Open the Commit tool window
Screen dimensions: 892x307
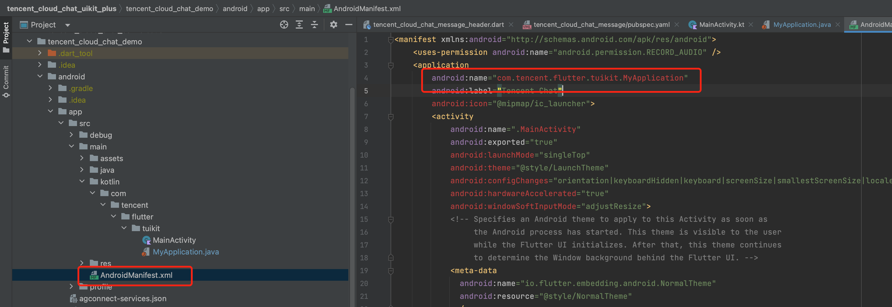(x=6, y=81)
